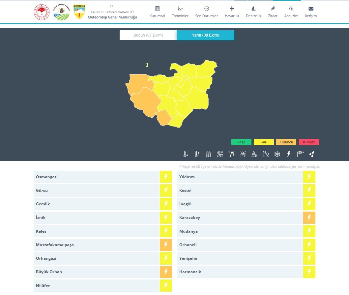Click the yellow lightning icon beside Osmangazi

[166, 177]
